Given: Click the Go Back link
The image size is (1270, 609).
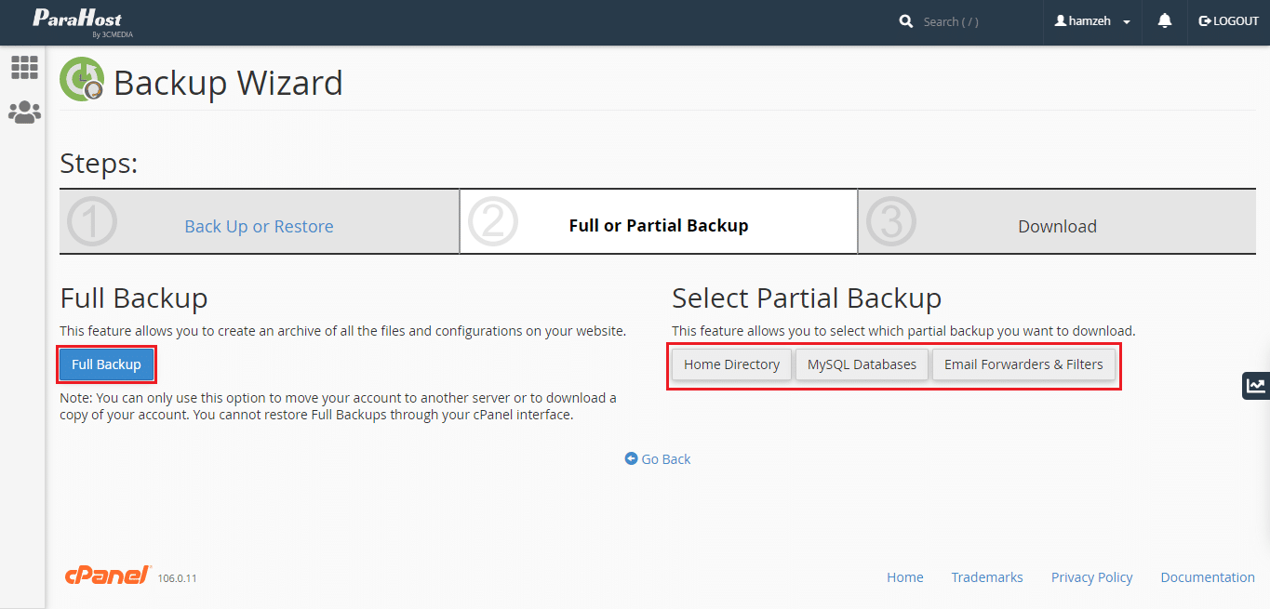Looking at the screenshot, I should point(658,459).
